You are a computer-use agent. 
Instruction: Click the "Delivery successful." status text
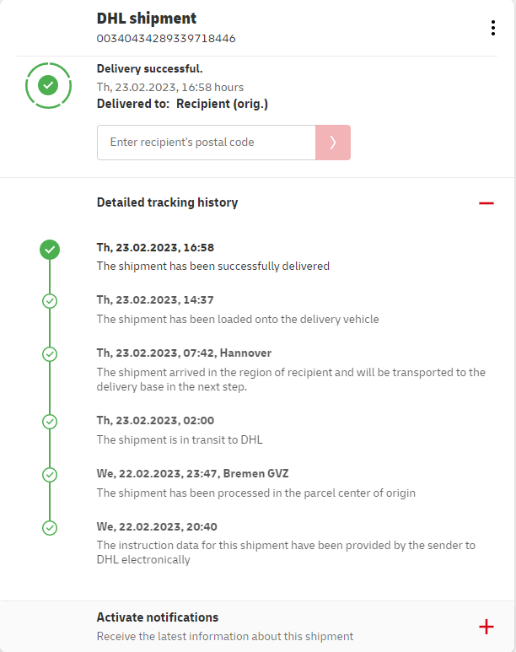click(150, 69)
